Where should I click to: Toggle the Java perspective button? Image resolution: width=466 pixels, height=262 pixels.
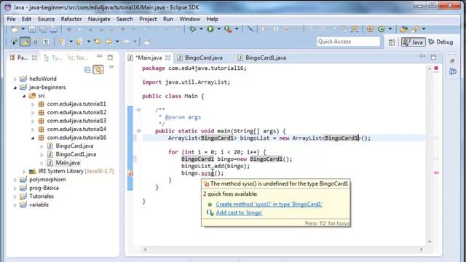pos(413,42)
